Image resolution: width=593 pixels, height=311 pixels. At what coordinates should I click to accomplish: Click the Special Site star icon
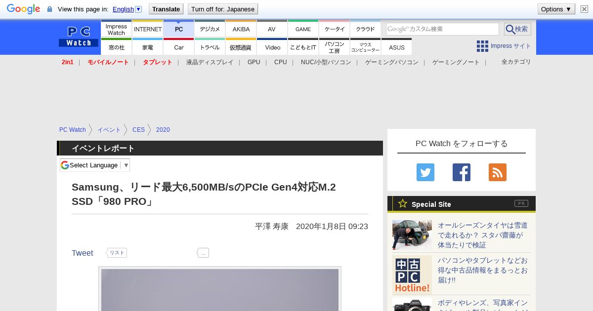coord(403,203)
